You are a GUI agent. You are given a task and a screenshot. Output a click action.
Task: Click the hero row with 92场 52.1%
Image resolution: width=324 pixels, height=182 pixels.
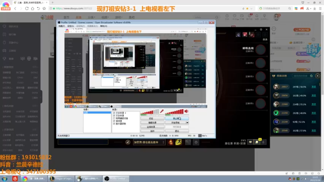295,122
